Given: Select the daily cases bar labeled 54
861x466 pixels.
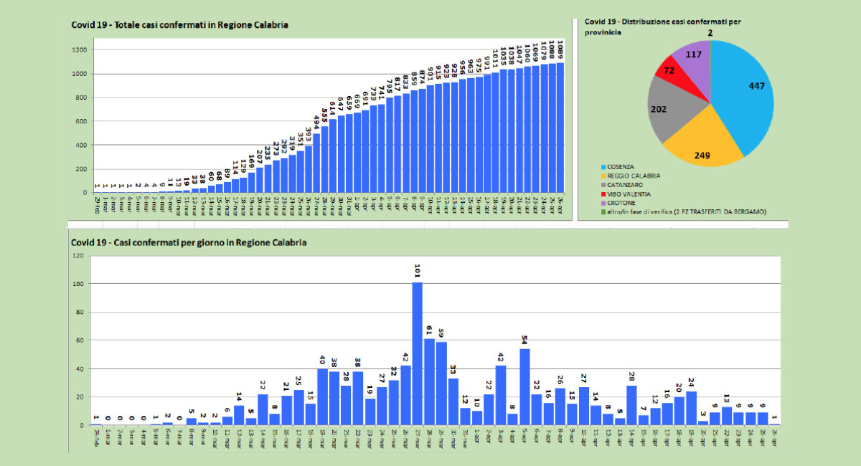Looking at the screenshot, I should click(524, 386).
